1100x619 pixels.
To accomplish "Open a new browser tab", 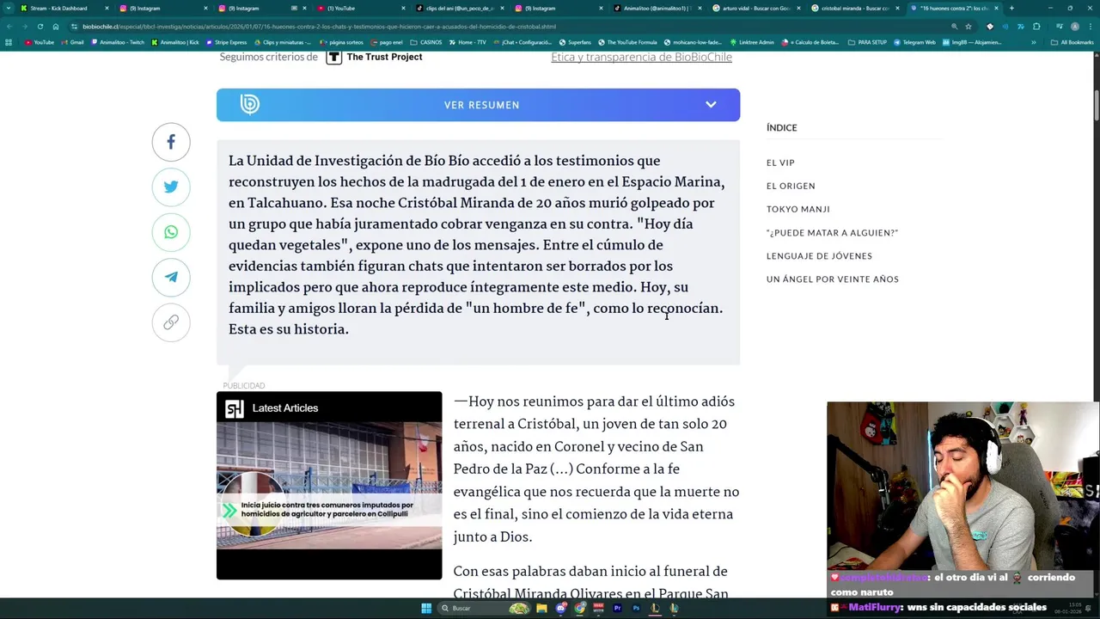I will coord(1011,8).
